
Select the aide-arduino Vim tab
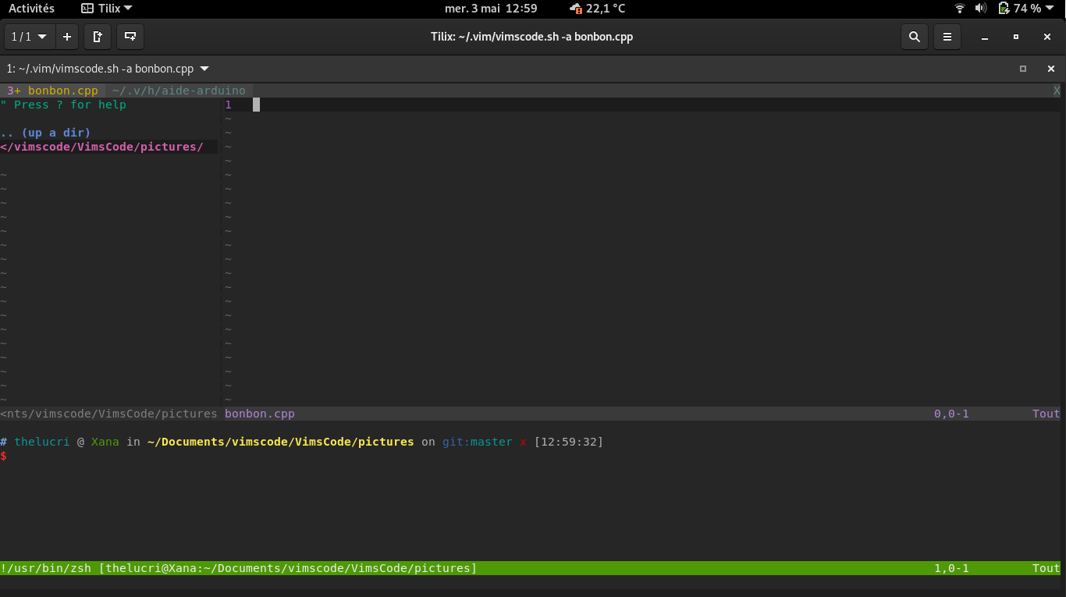(x=179, y=91)
